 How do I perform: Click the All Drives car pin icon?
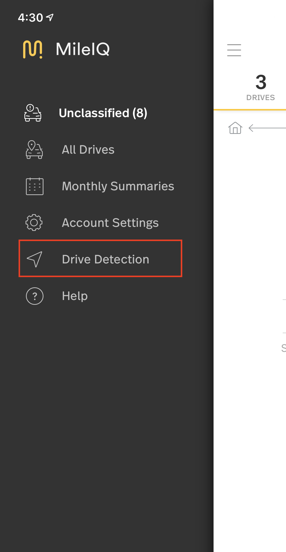pos(34,150)
